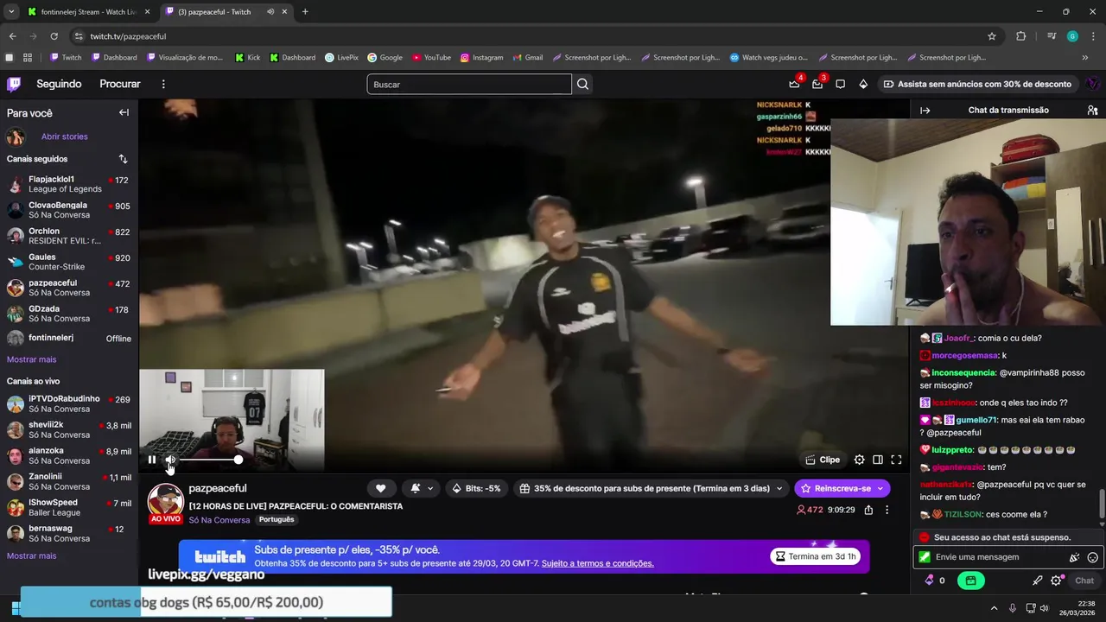Collapse the Para você sidebar
The width and height of the screenshot is (1106, 622).
(124, 112)
